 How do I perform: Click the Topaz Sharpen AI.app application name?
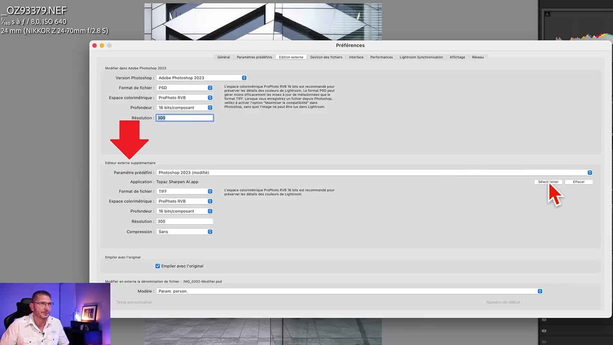click(177, 182)
